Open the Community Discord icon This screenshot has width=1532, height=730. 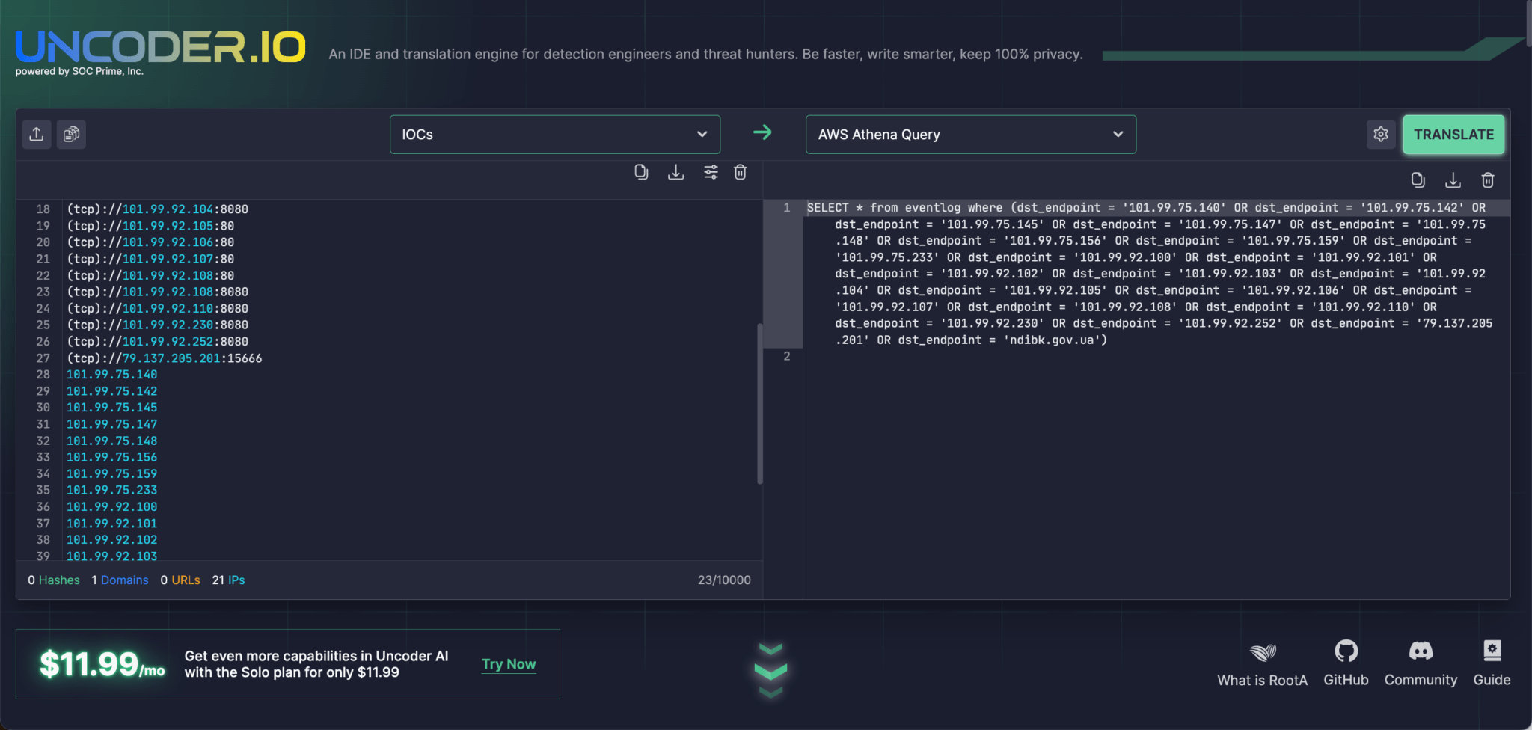[x=1420, y=652]
